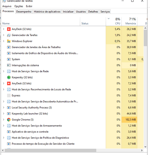Select the Windows Explorer folder icon

[9, 41]
